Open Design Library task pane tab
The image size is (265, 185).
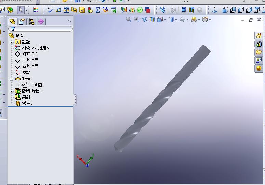[x=259, y=44]
